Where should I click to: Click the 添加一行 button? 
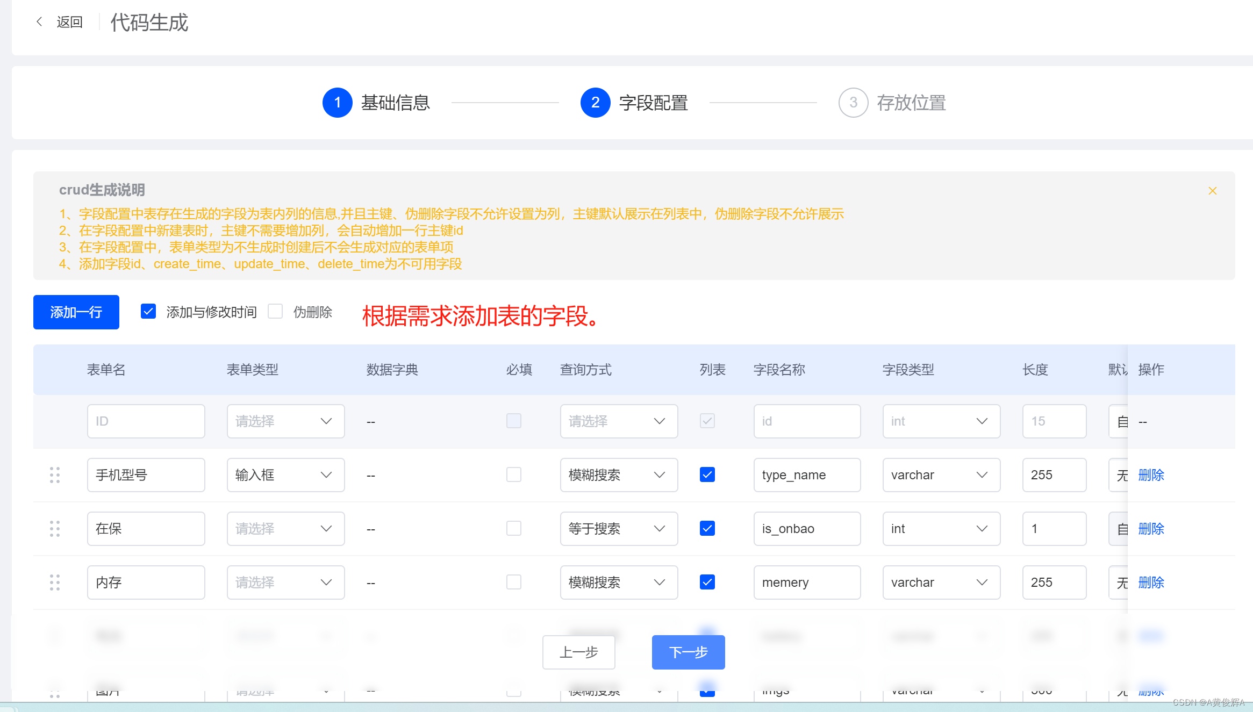pos(76,312)
